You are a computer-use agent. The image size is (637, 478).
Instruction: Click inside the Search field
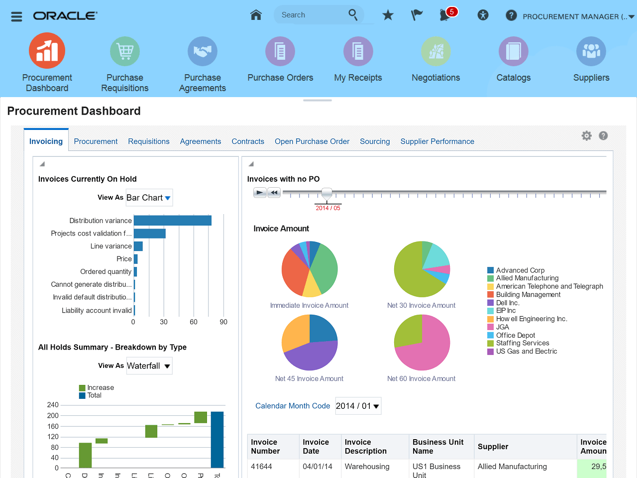pyautogui.click(x=314, y=14)
